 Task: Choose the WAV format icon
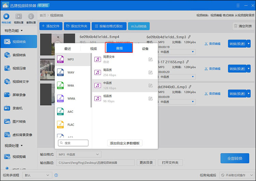click(60, 72)
